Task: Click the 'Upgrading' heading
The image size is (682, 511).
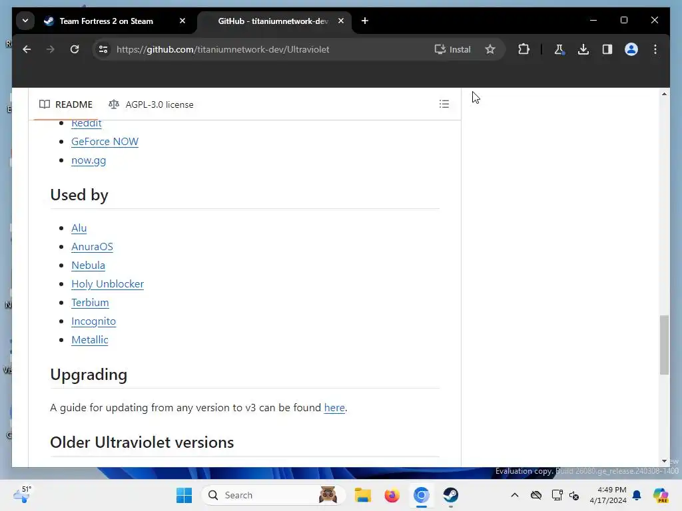Action: pos(89,375)
